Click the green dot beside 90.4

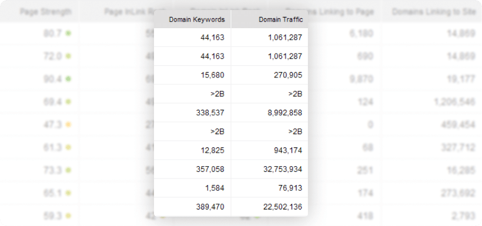(x=68, y=79)
